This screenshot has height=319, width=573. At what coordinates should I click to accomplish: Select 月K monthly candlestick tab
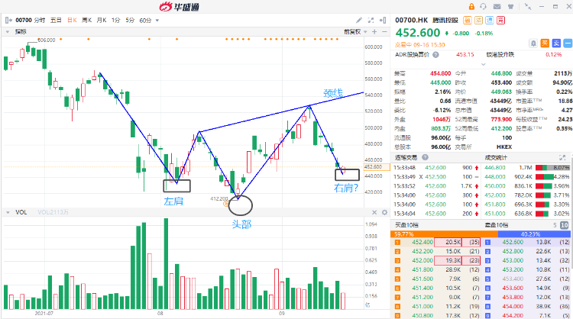101,21
